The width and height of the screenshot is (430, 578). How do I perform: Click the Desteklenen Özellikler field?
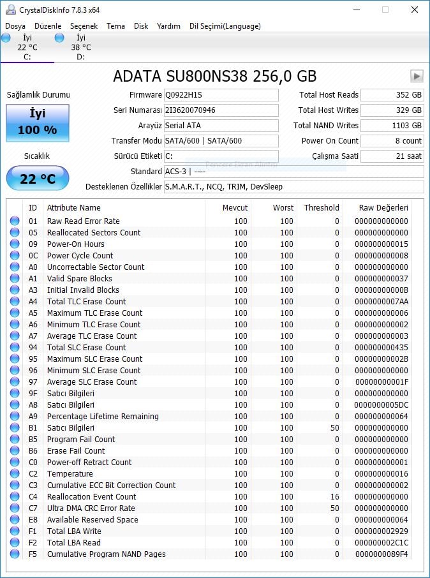point(294,187)
